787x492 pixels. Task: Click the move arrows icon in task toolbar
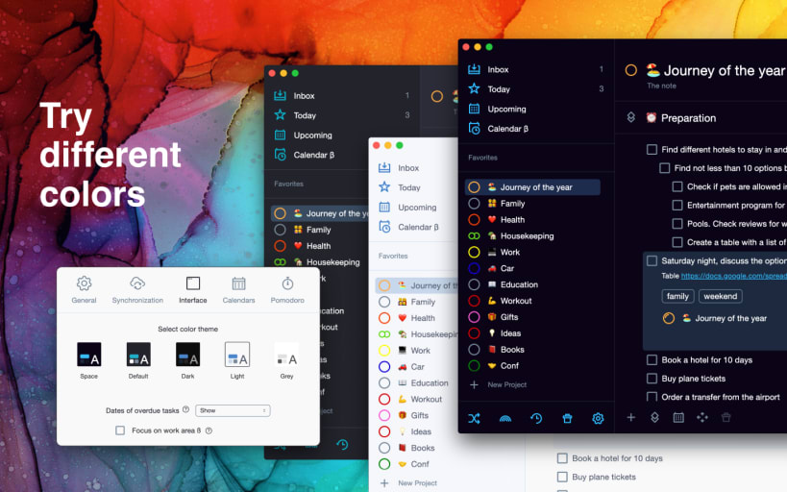point(702,417)
